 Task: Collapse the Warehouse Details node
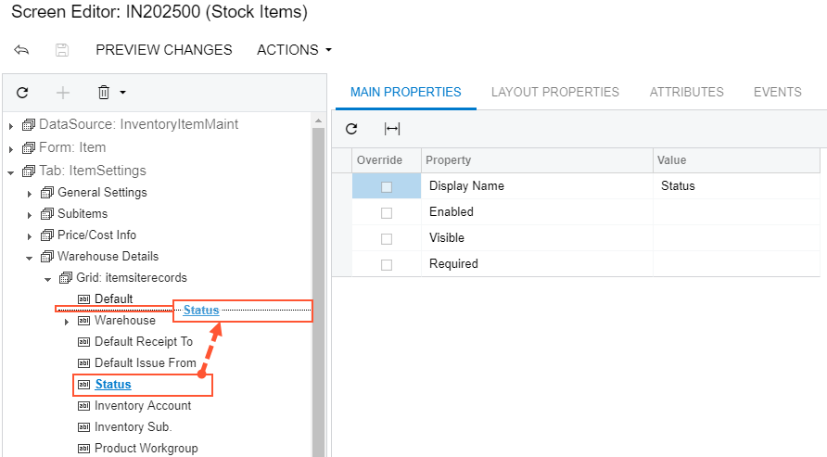30,257
